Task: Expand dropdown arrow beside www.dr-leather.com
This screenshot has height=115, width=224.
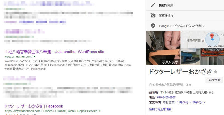Action: pyautogui.click(x=34, y=57)
